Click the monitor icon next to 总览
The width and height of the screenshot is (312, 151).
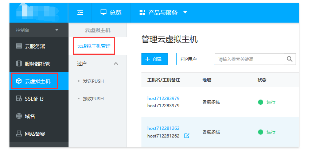click(x=104, y=13)
